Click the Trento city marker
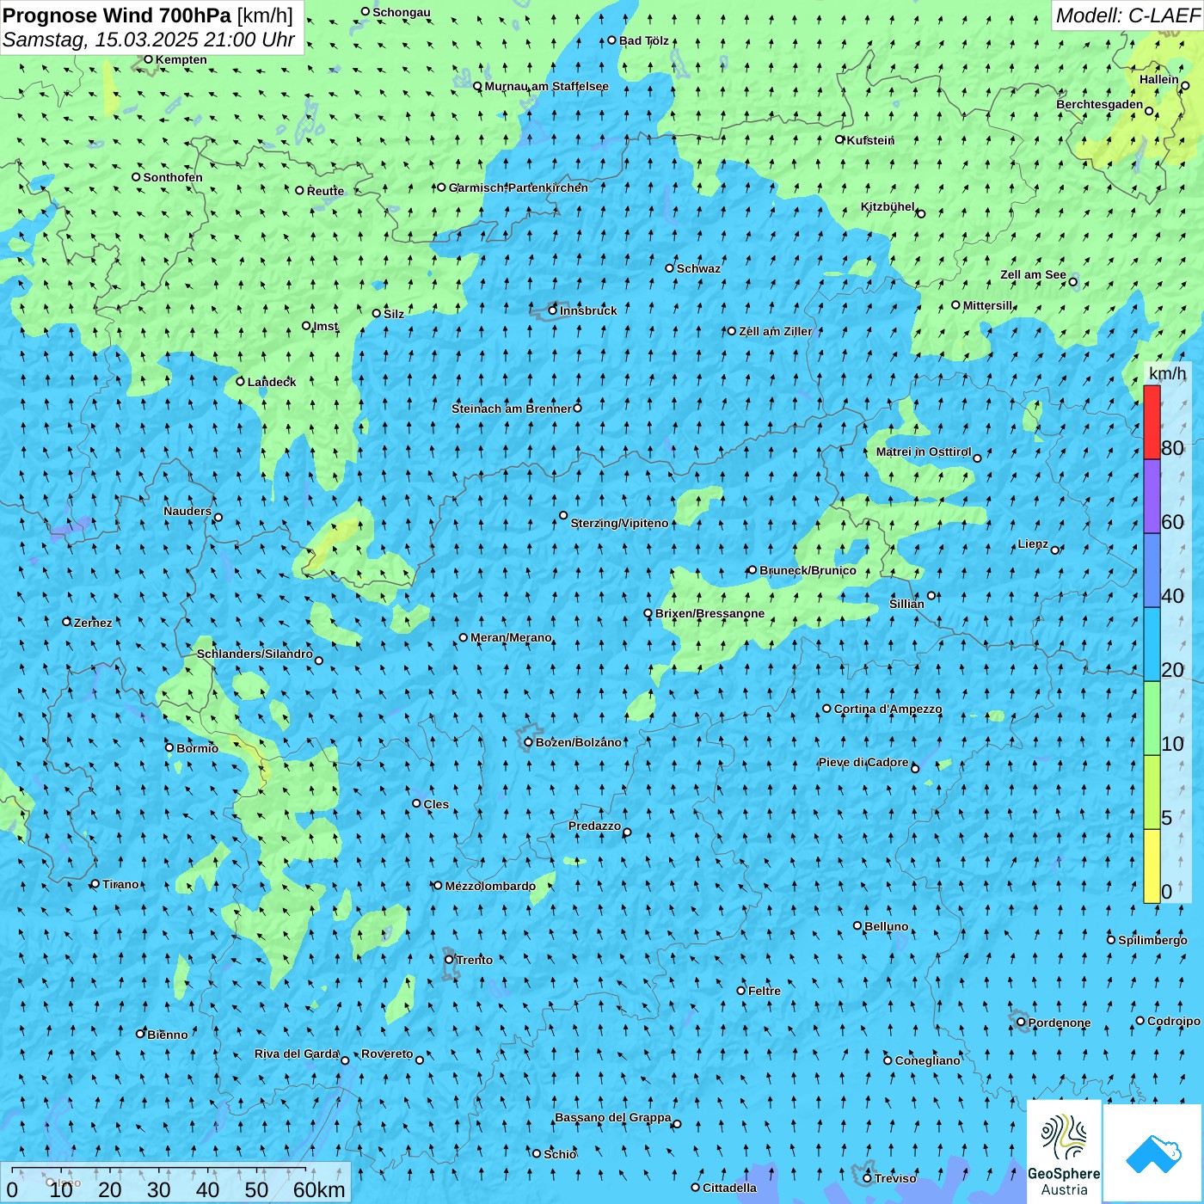The image size is (1204, 1204). [x=449, y=960]
